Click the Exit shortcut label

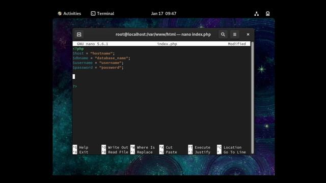[84, 152]
